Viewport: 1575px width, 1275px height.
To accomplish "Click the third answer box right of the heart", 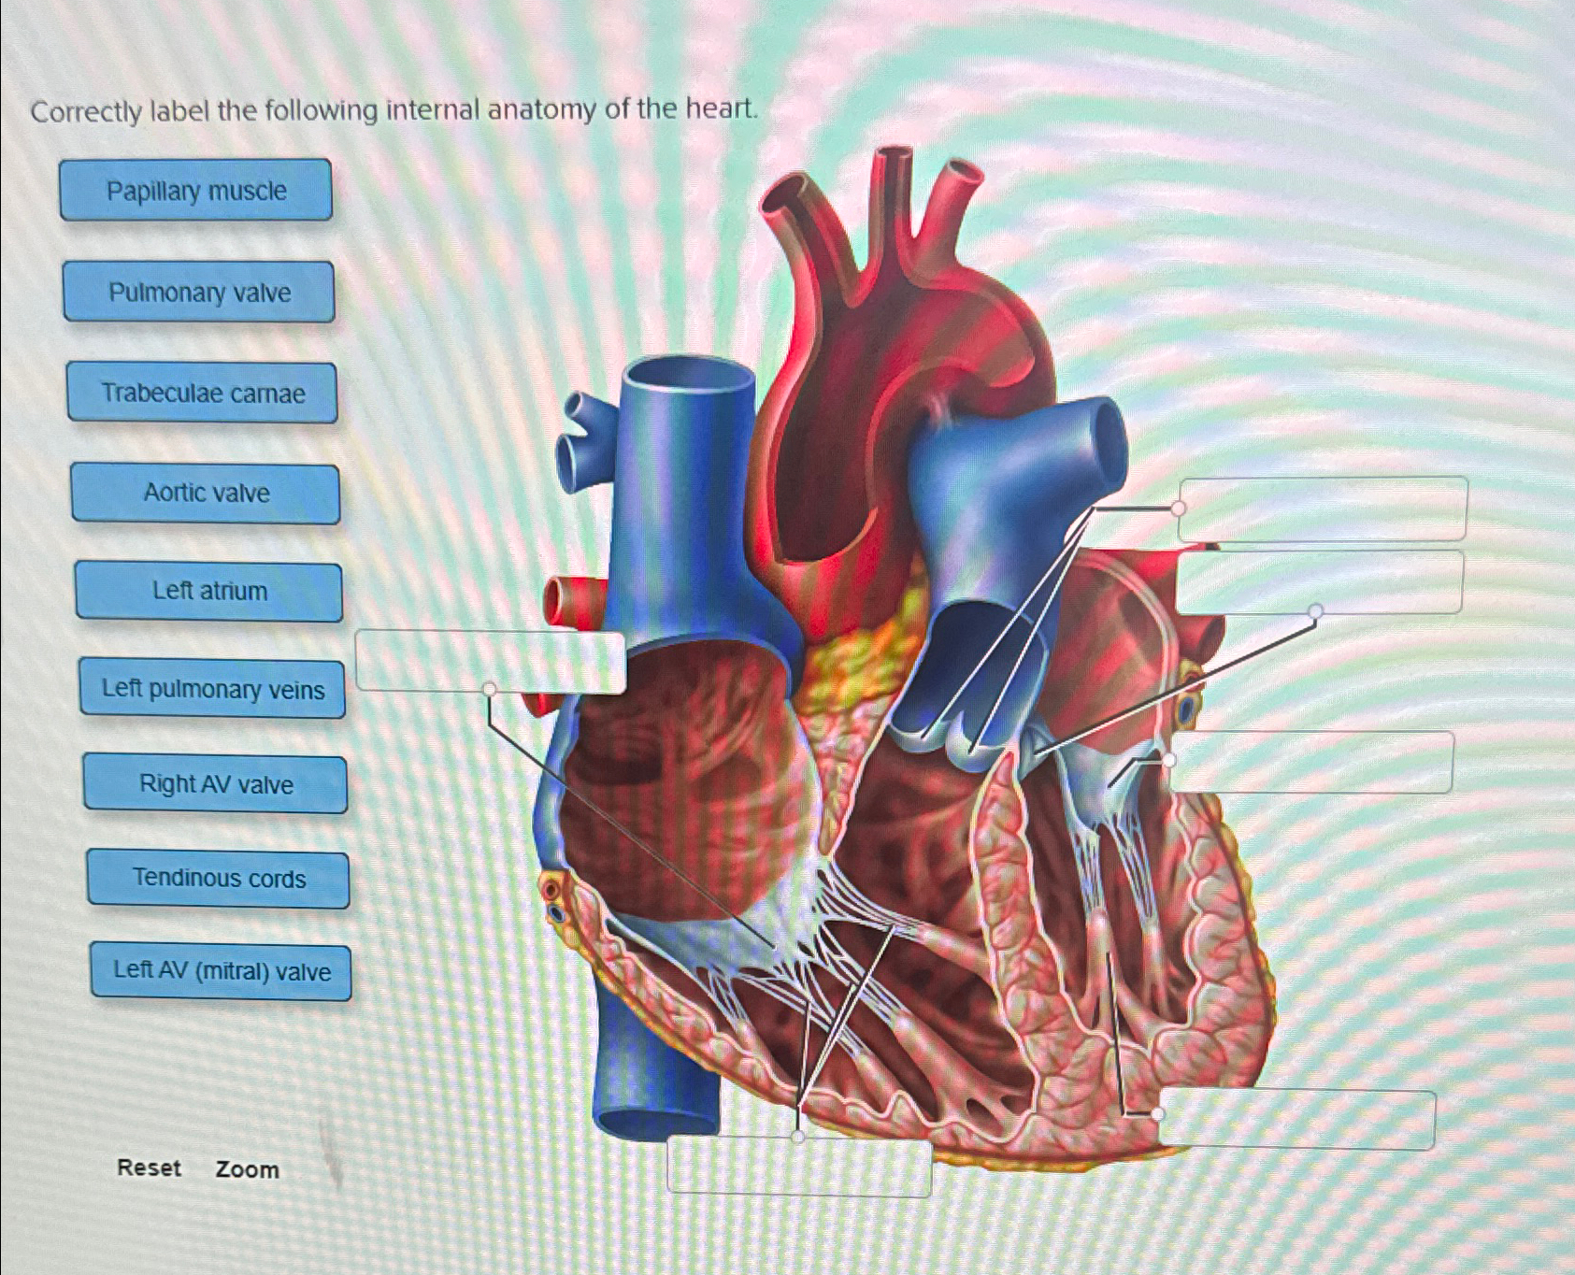I will pos(1311,763).
